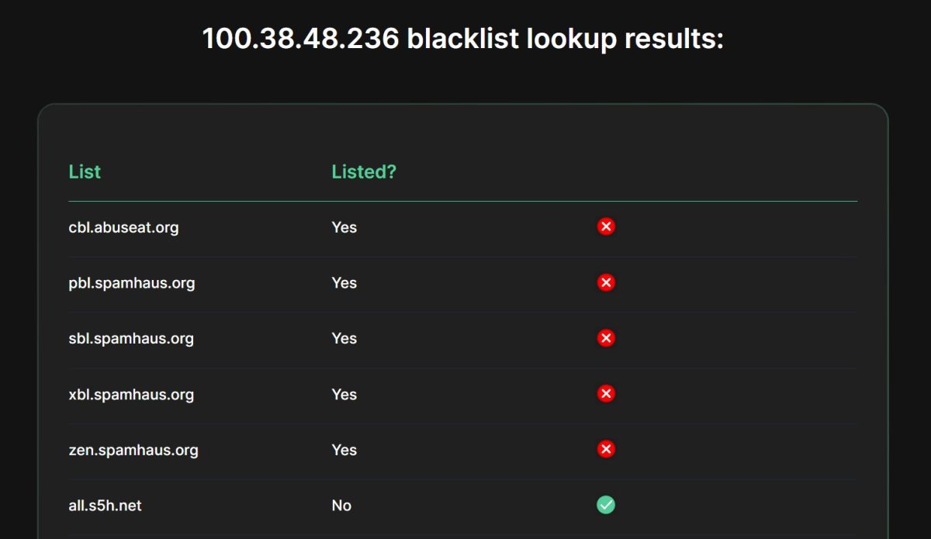Click the "Listed?" column header
The width and height of the screenshot is (931, 539).
click(x=364, y=171)
